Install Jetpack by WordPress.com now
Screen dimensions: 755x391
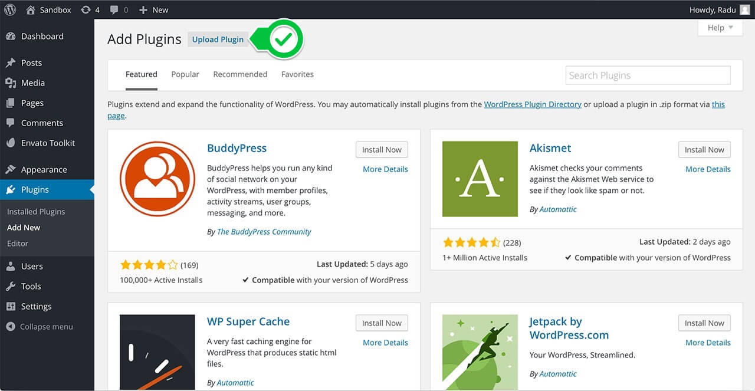coord(704,323)
